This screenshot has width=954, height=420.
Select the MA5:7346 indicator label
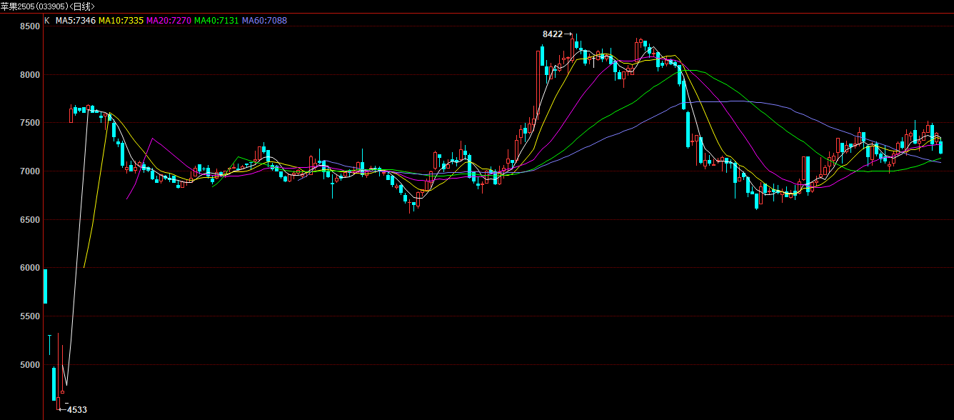[x=75, y=21]
